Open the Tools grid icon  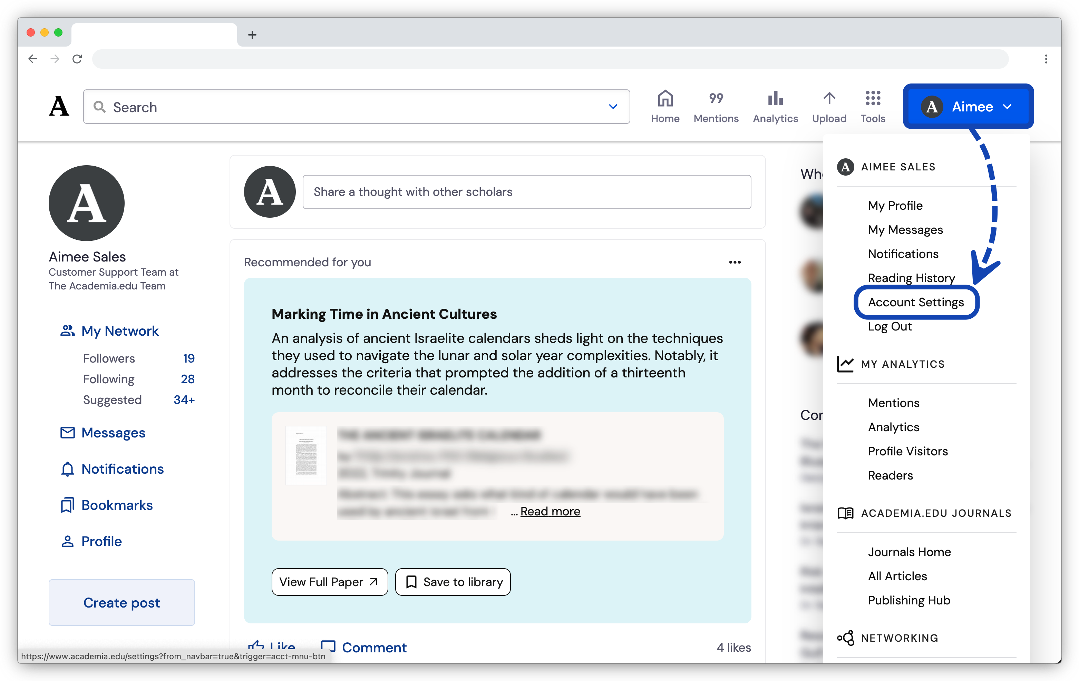pos(873,98)
